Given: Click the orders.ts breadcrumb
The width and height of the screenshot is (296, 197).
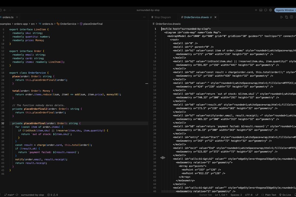Looking at the screenshot, I should click(48, 24).
